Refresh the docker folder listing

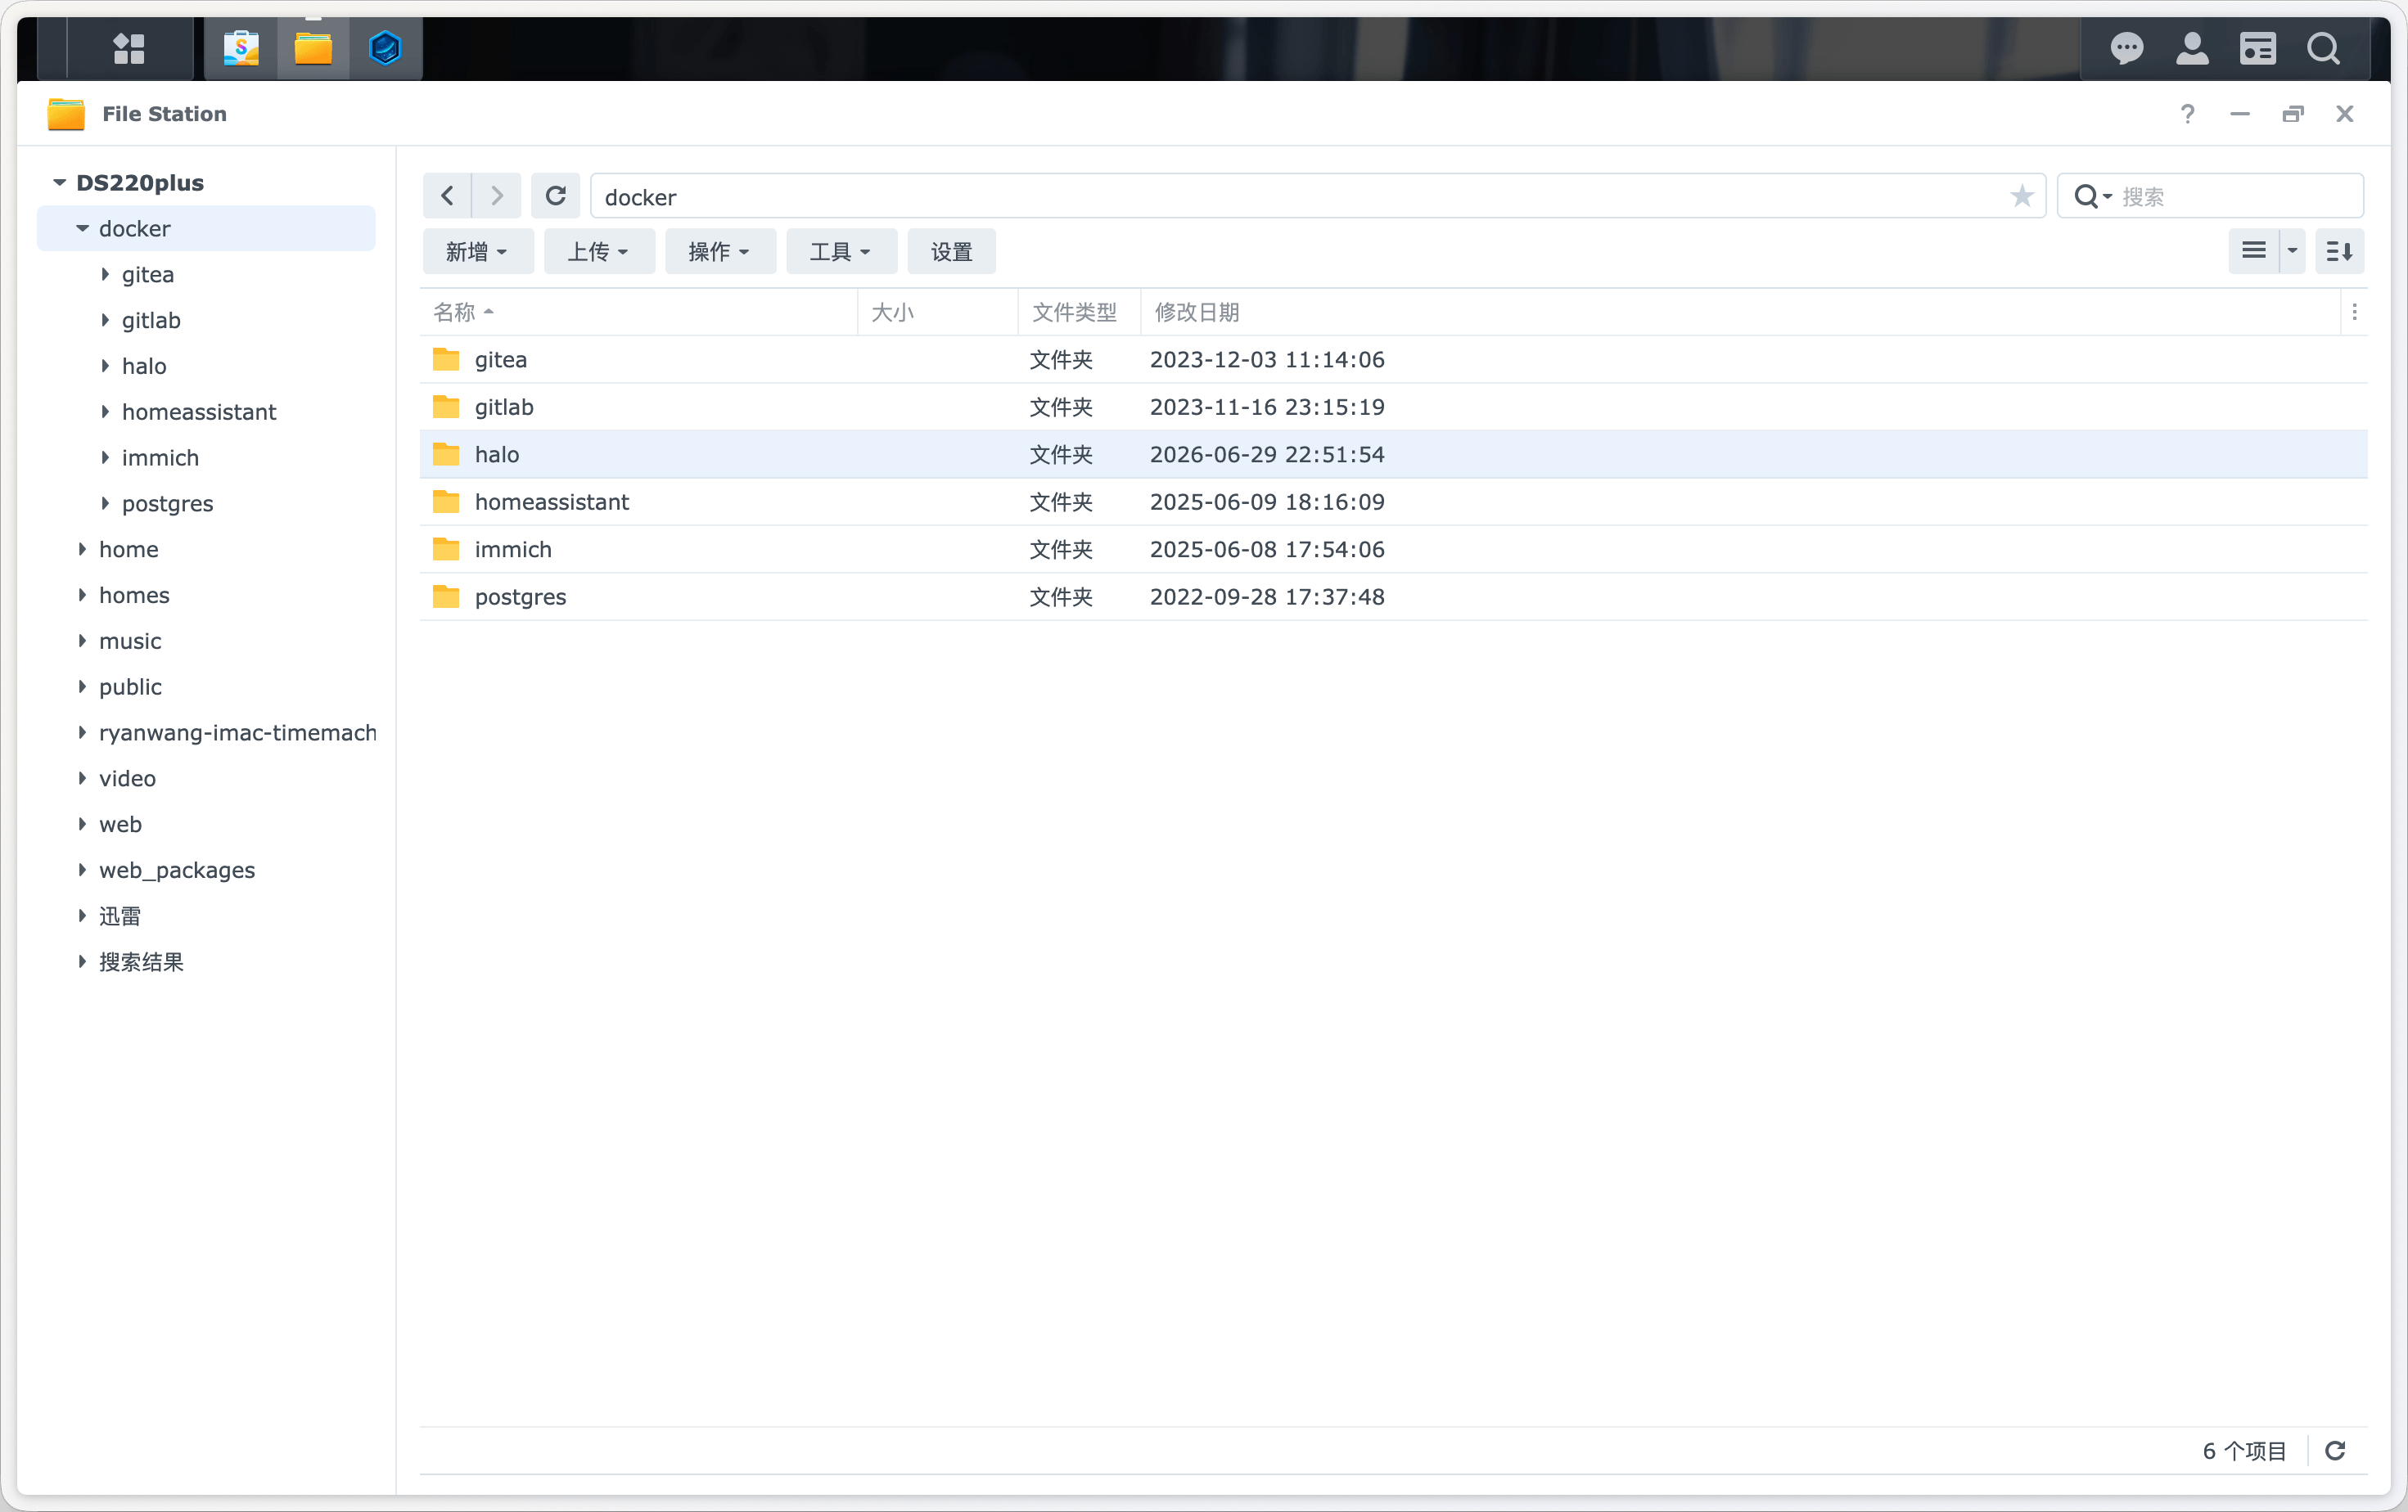click(x=556, y=196)
